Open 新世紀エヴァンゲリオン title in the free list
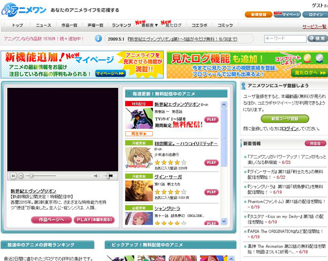Screen dimensions: 328x261 tap(177, 104)
